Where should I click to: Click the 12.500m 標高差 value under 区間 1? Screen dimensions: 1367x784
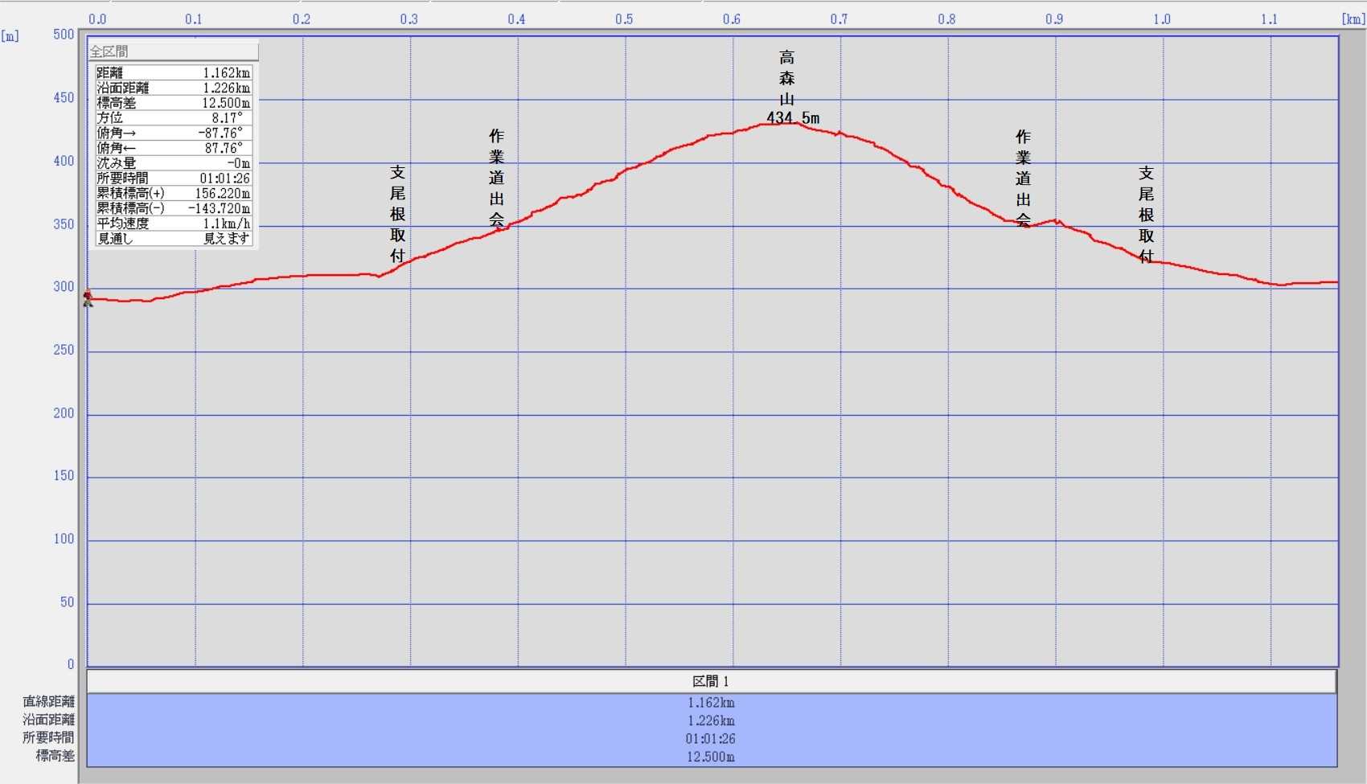(711, 757)
